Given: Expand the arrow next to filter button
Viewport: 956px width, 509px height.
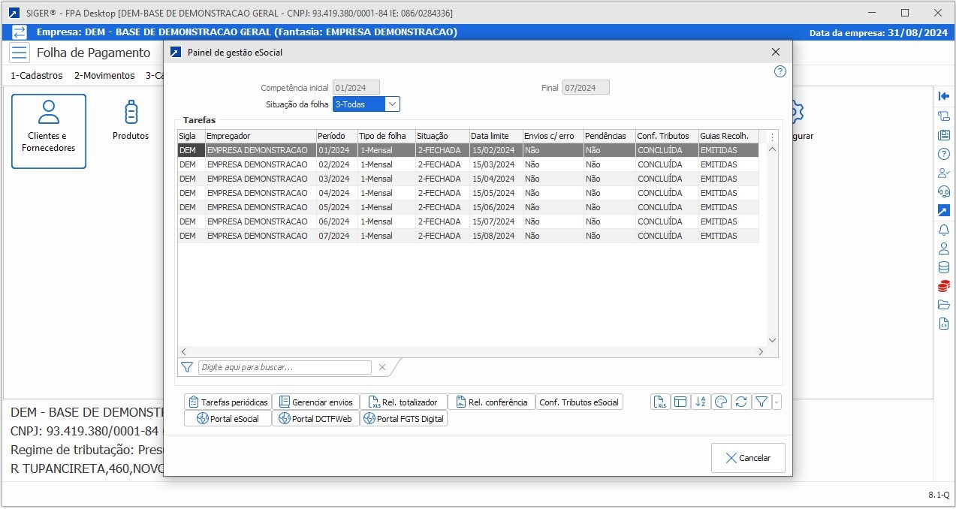Looking at the screenshot, I should pyautogui.click(x=777, y=402).
